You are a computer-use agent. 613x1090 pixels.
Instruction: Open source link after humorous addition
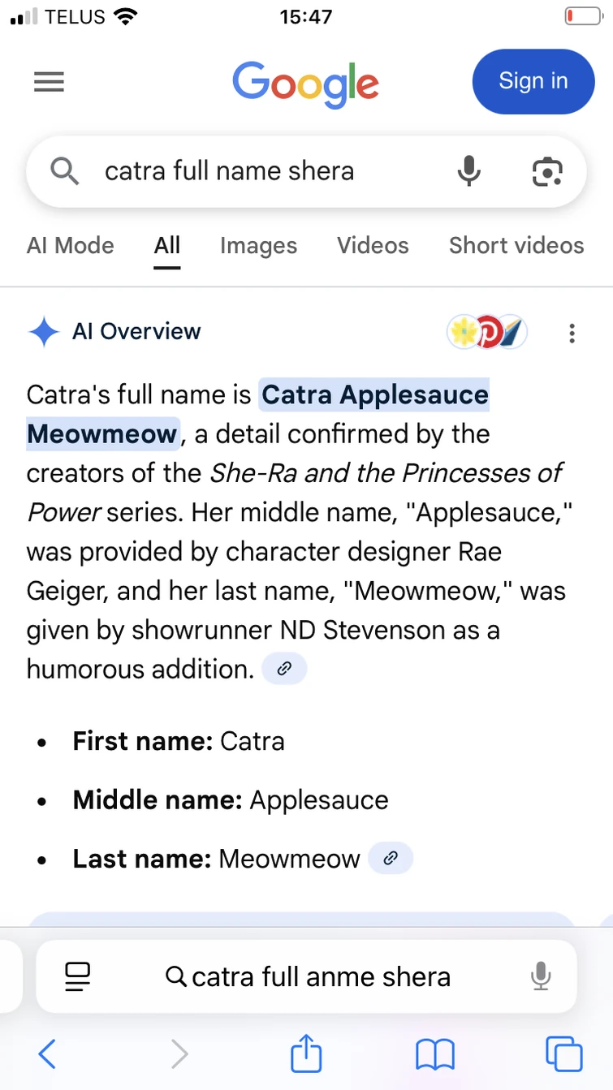pyautogui.click(x=284, y=670)
